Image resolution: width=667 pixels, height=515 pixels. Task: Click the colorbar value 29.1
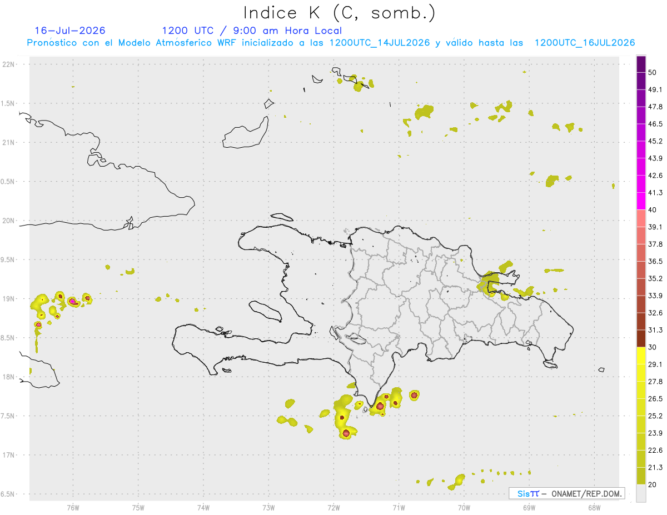tap(655, 364)
